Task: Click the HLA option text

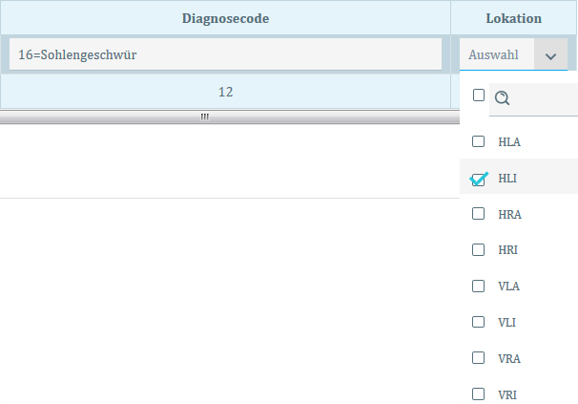Action: pos(508,142)
